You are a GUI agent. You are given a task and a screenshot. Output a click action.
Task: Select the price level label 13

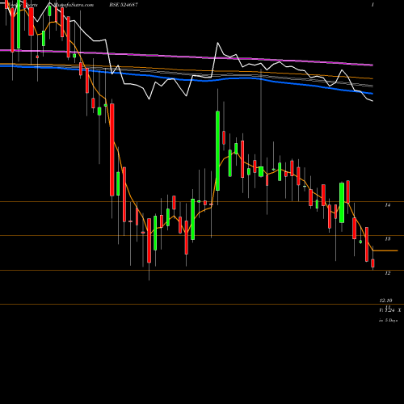point(388,239)
